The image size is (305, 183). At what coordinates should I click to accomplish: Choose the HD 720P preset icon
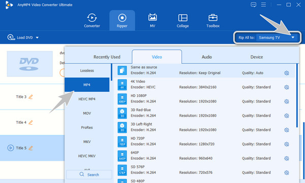[122, 141]
